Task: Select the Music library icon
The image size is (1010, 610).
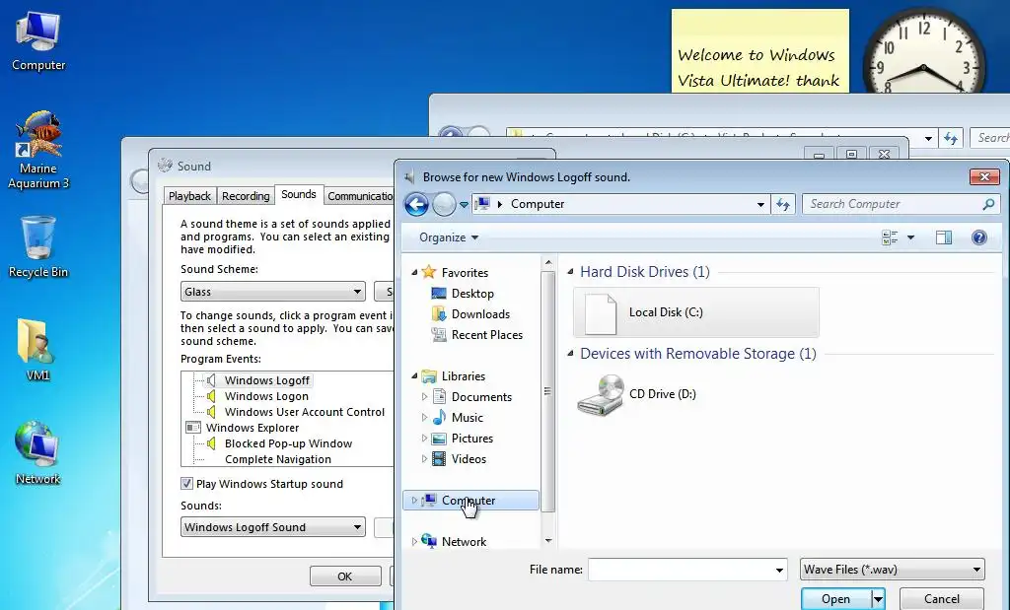Action: 439,417
